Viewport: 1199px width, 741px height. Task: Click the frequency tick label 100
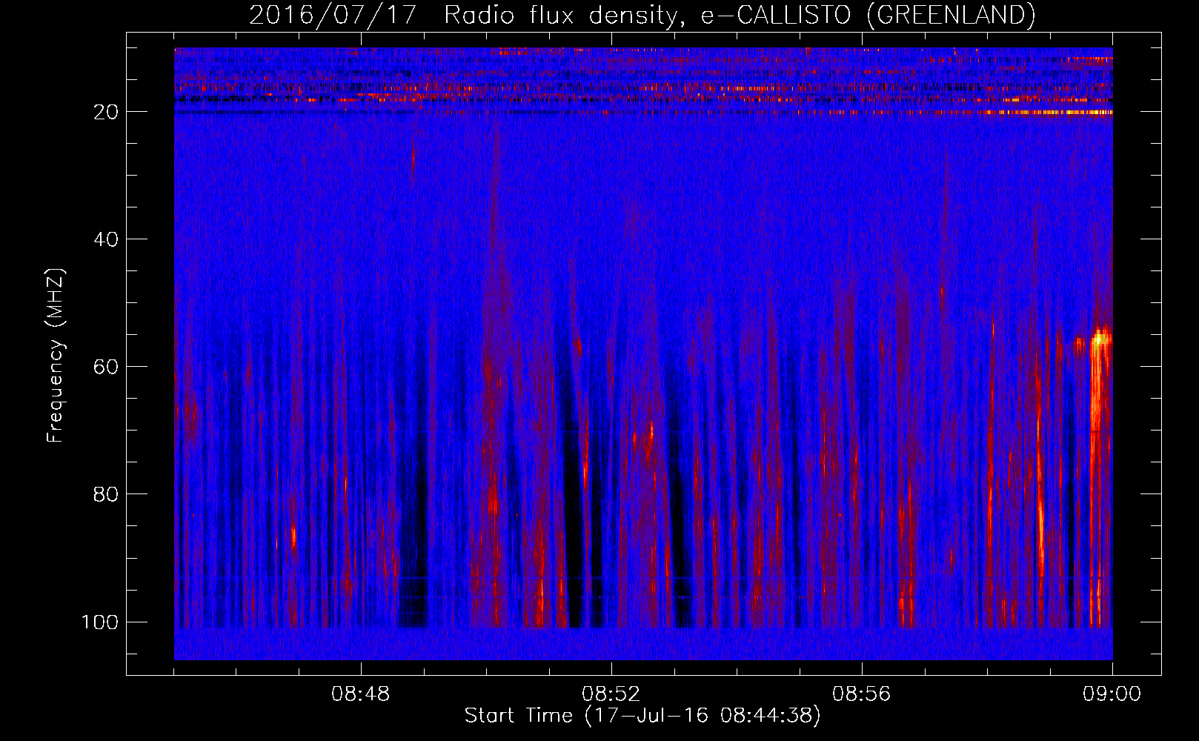(100, 622)
